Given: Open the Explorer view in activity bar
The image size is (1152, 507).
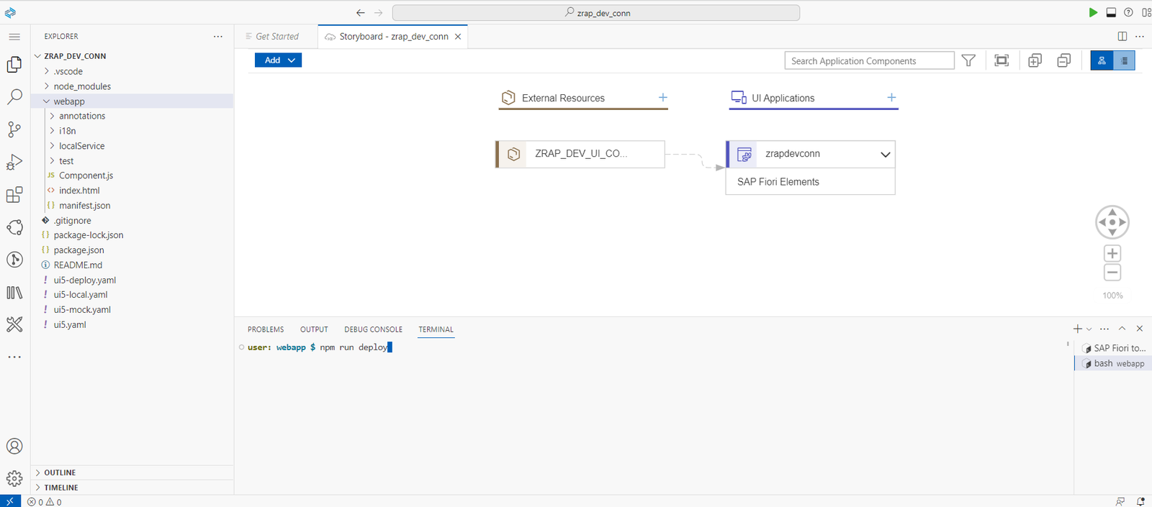Looking at the screenshot, I should pos(14,65).
